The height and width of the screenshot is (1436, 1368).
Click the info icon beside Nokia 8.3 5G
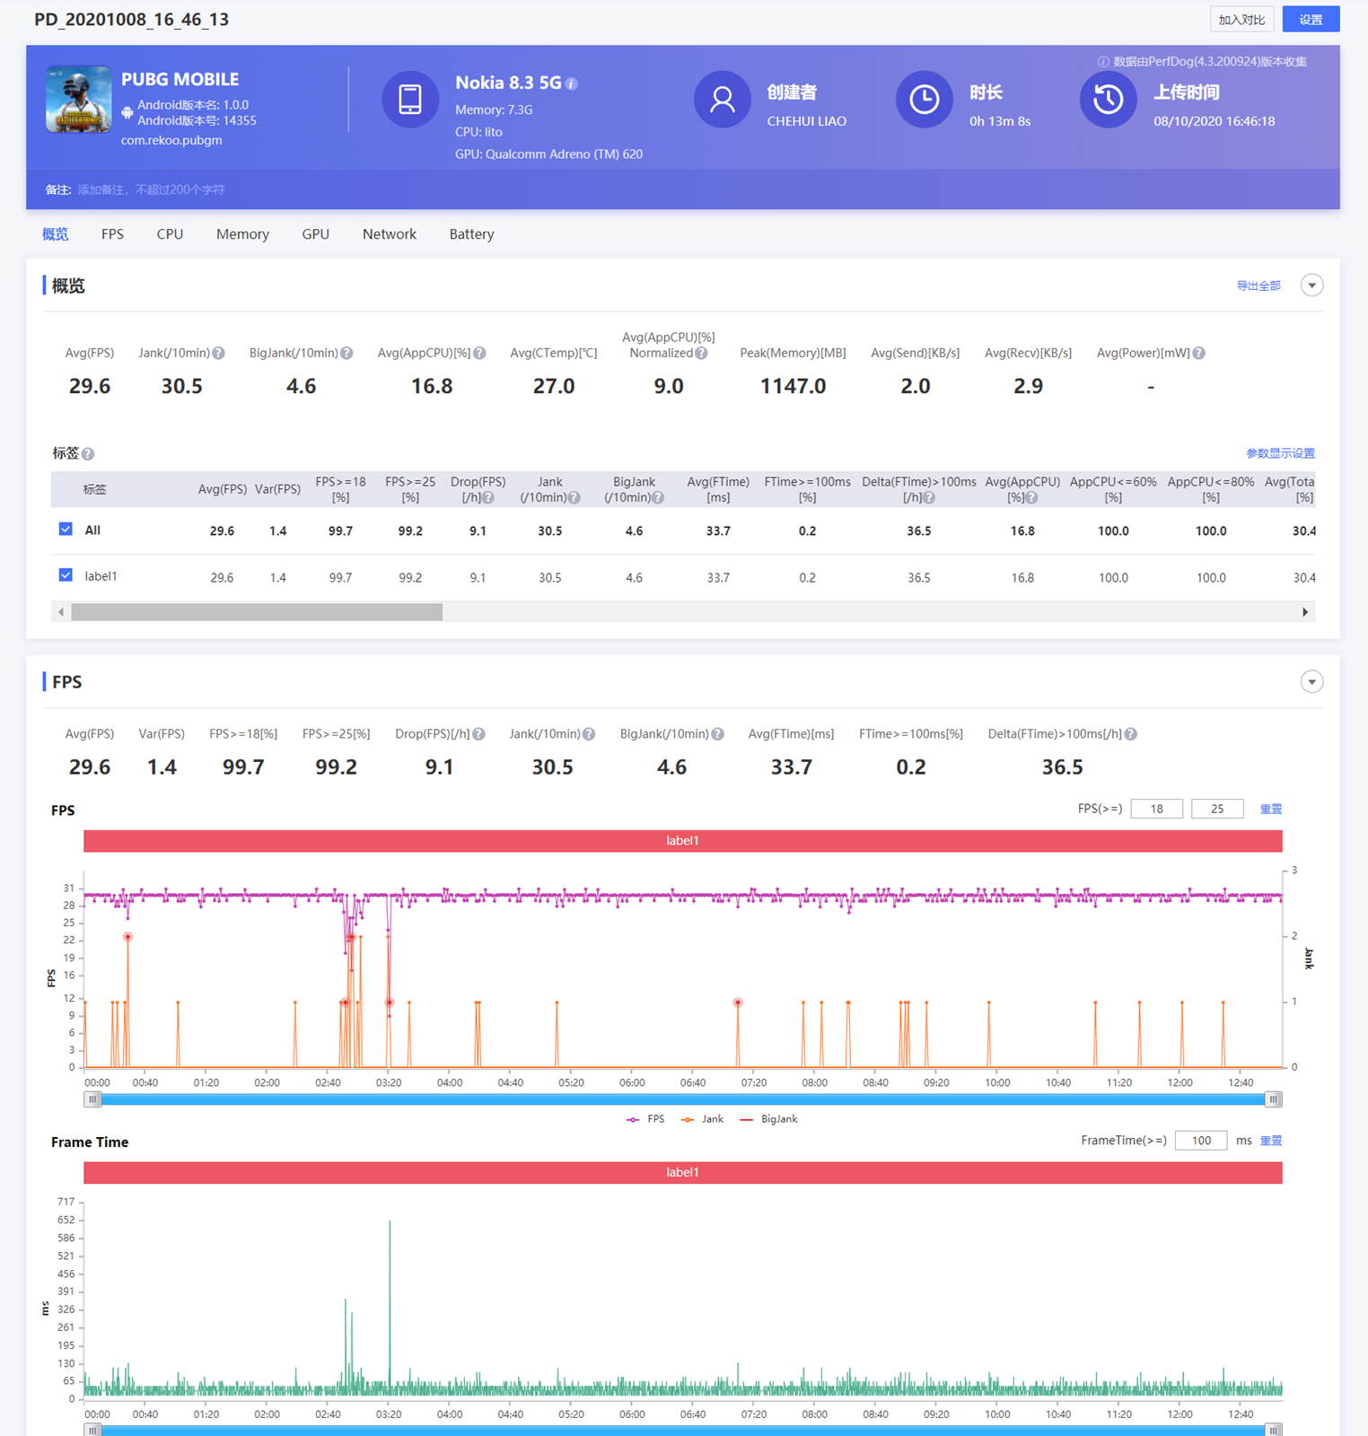tap(572, 83)
